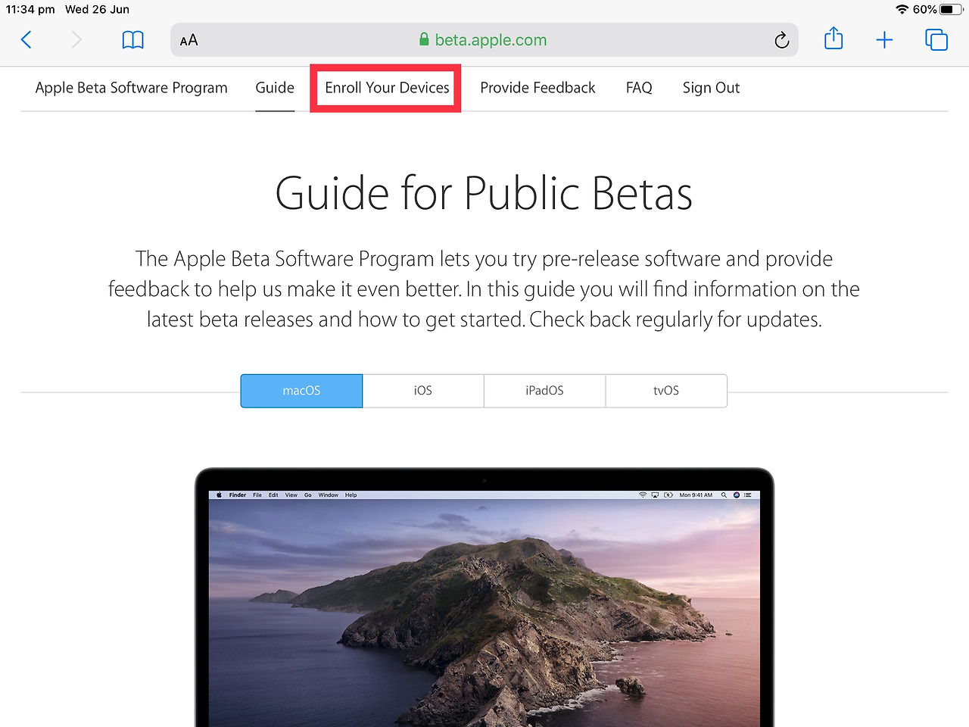Screen dimensions: 969x727
Task: Open the FAQ page
Action: [639, 88]
